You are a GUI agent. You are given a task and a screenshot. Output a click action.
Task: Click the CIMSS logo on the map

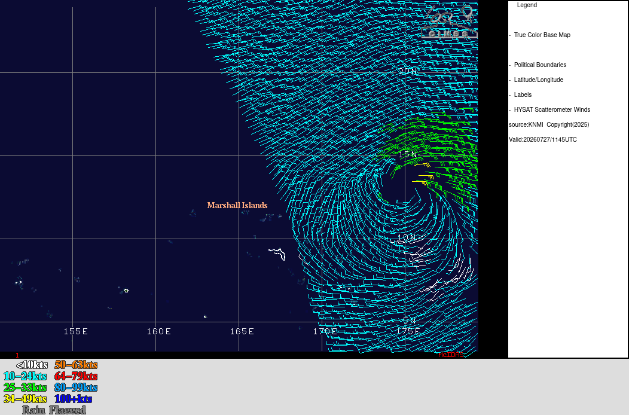point(450,23)
